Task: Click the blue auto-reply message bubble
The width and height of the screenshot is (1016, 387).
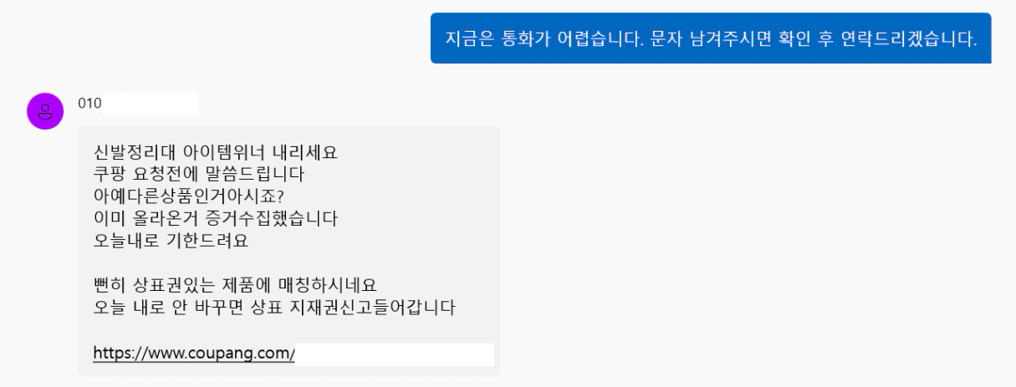Action: point(710,38)
